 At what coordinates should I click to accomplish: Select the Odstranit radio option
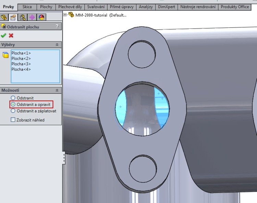(x=13, y=98)
